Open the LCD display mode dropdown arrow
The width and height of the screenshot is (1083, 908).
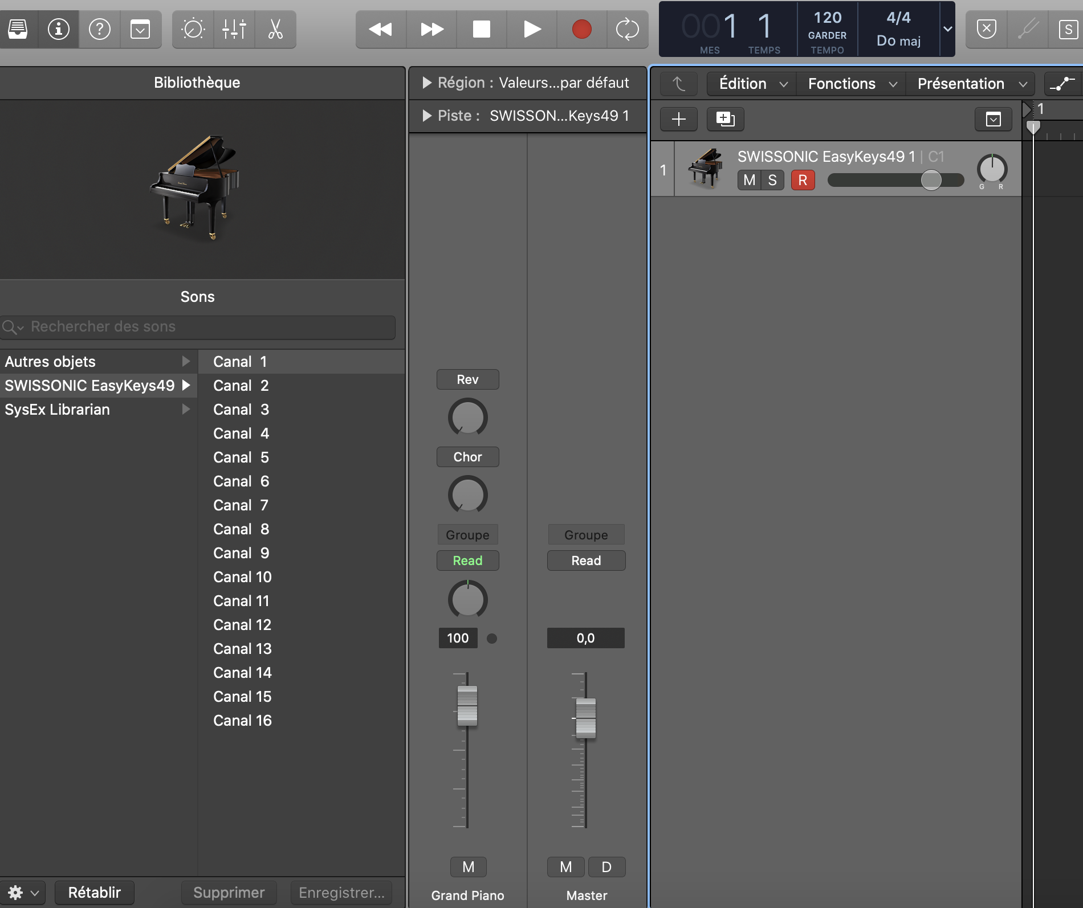(x=947, y=29)
